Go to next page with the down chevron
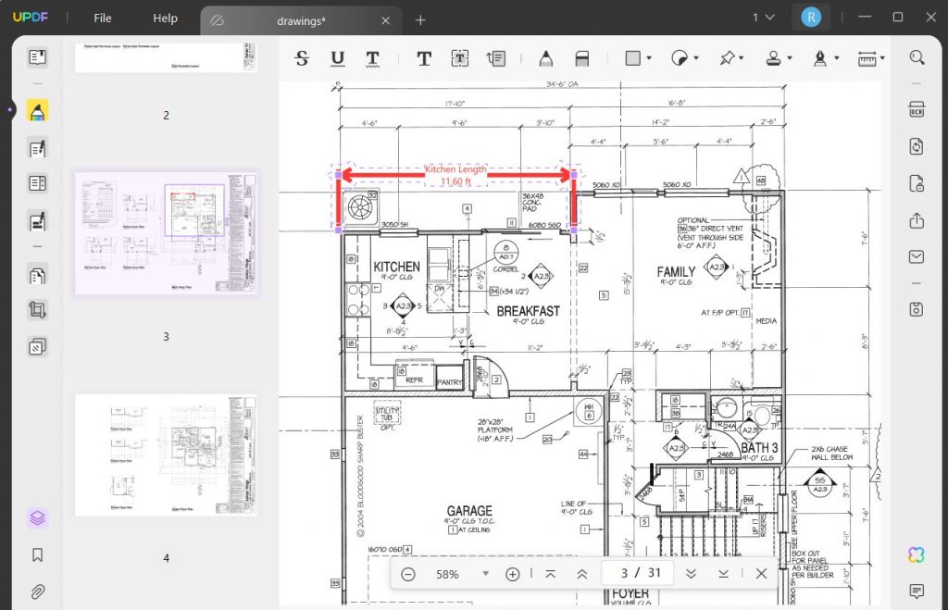The width and height of the screenshot is (948, 610). pos(692,574)
